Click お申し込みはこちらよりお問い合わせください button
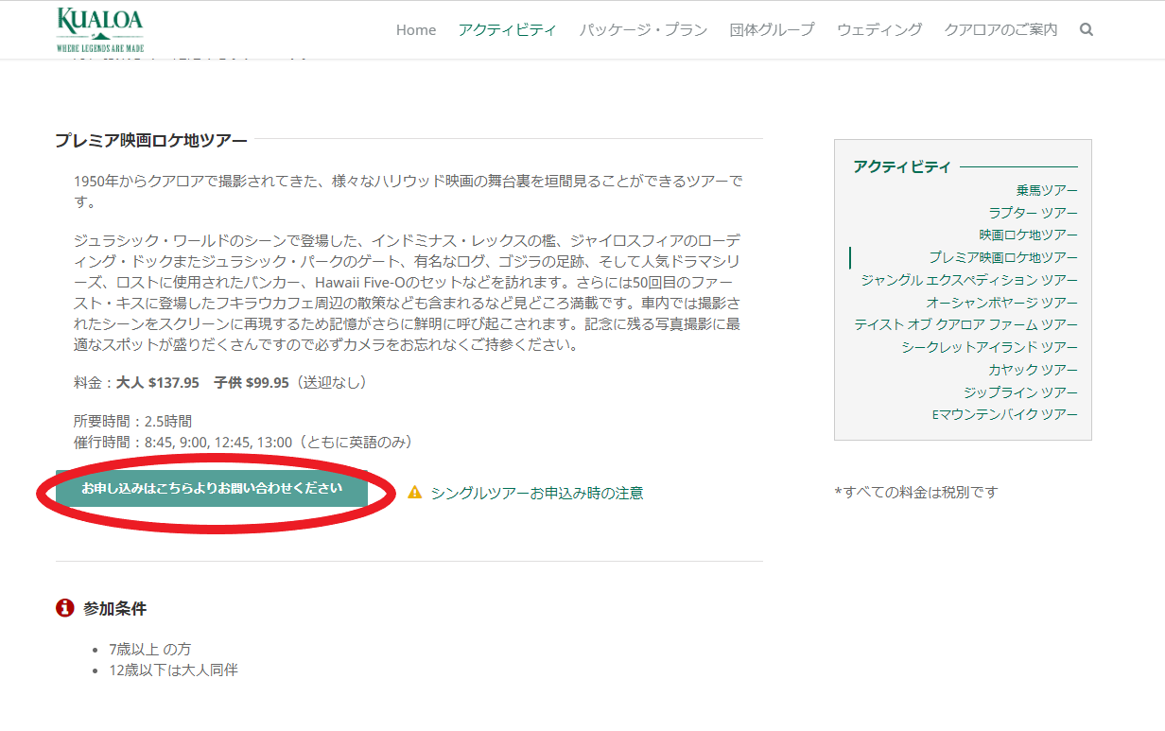1165x731 pixels. (212, 489)
